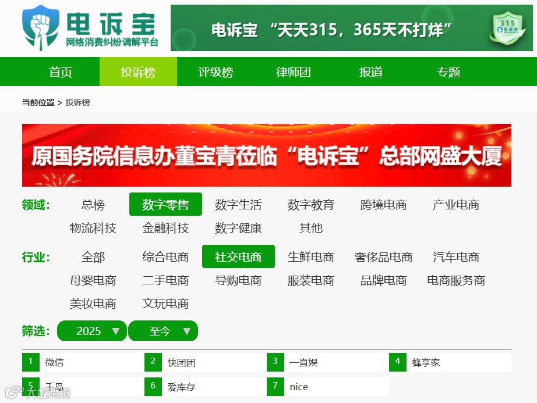Select the 总榜 domain filter
Viewport: 537px width, 403px height.
tap(93, 204)
